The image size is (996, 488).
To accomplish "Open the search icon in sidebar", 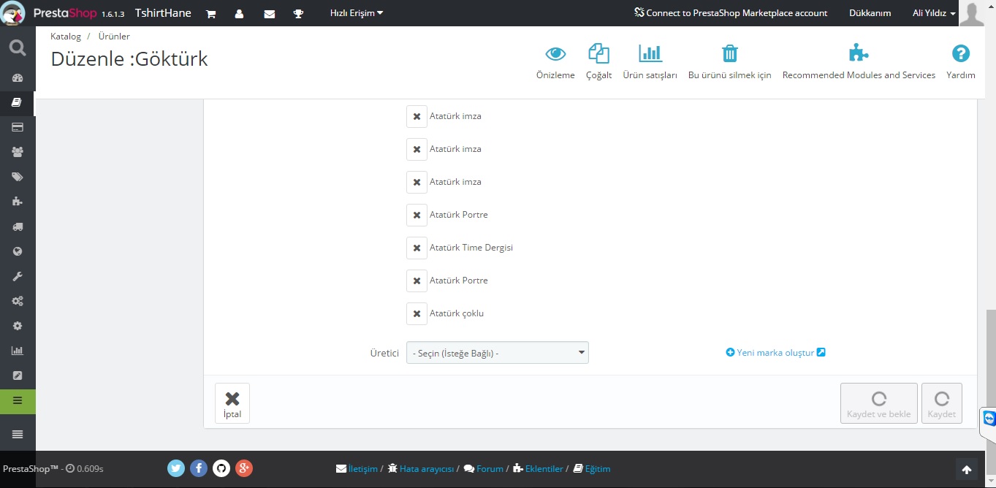I will click(18, 48).
